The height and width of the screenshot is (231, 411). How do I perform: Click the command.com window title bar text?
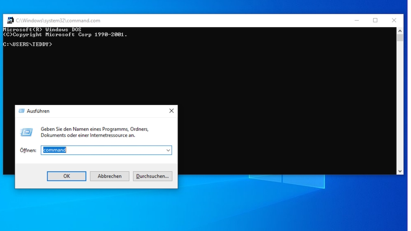(58, 20)
